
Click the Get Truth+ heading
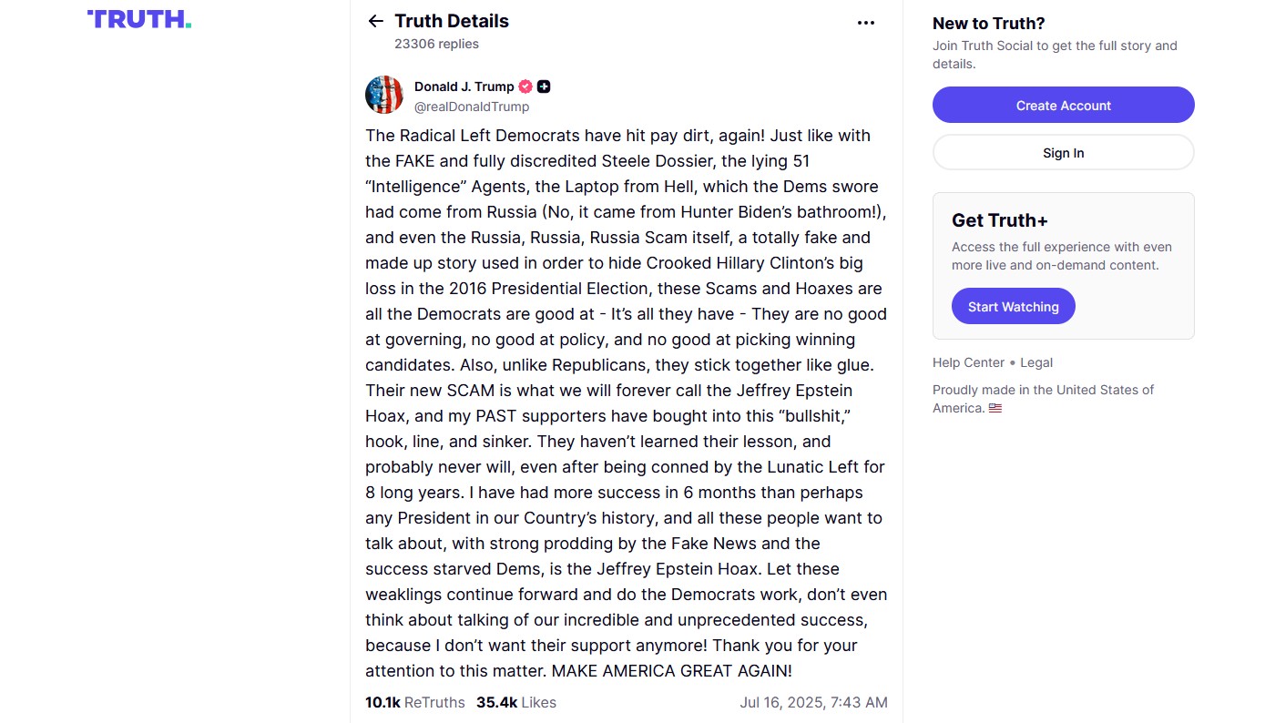[1000, 220]
